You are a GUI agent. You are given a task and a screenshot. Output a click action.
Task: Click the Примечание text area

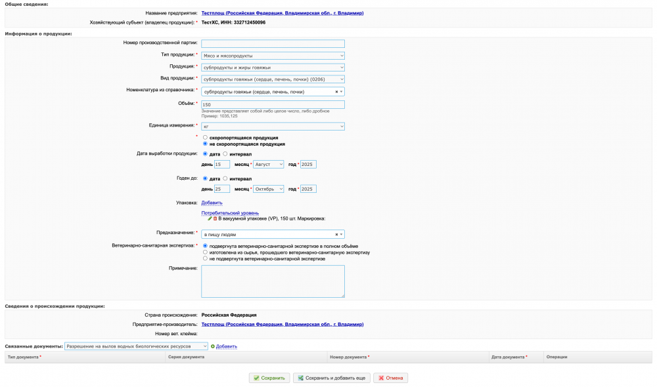point(273,281)
